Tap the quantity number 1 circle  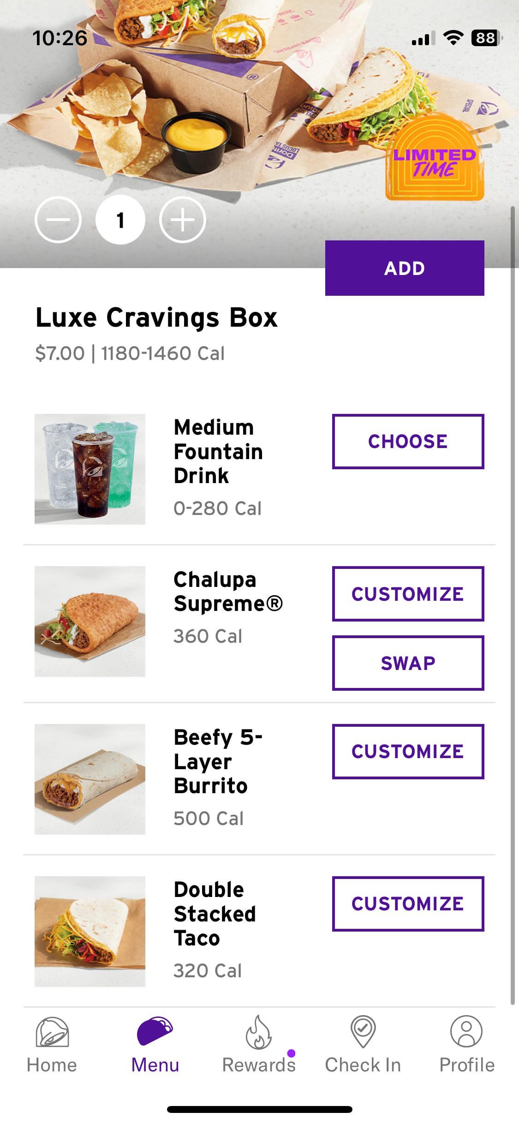(120, 220)
